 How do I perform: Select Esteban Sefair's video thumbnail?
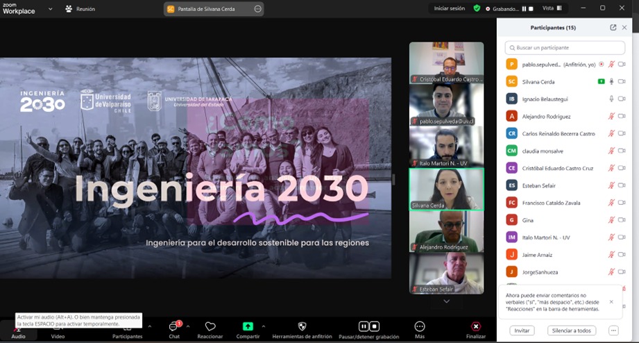coord(447,274)
